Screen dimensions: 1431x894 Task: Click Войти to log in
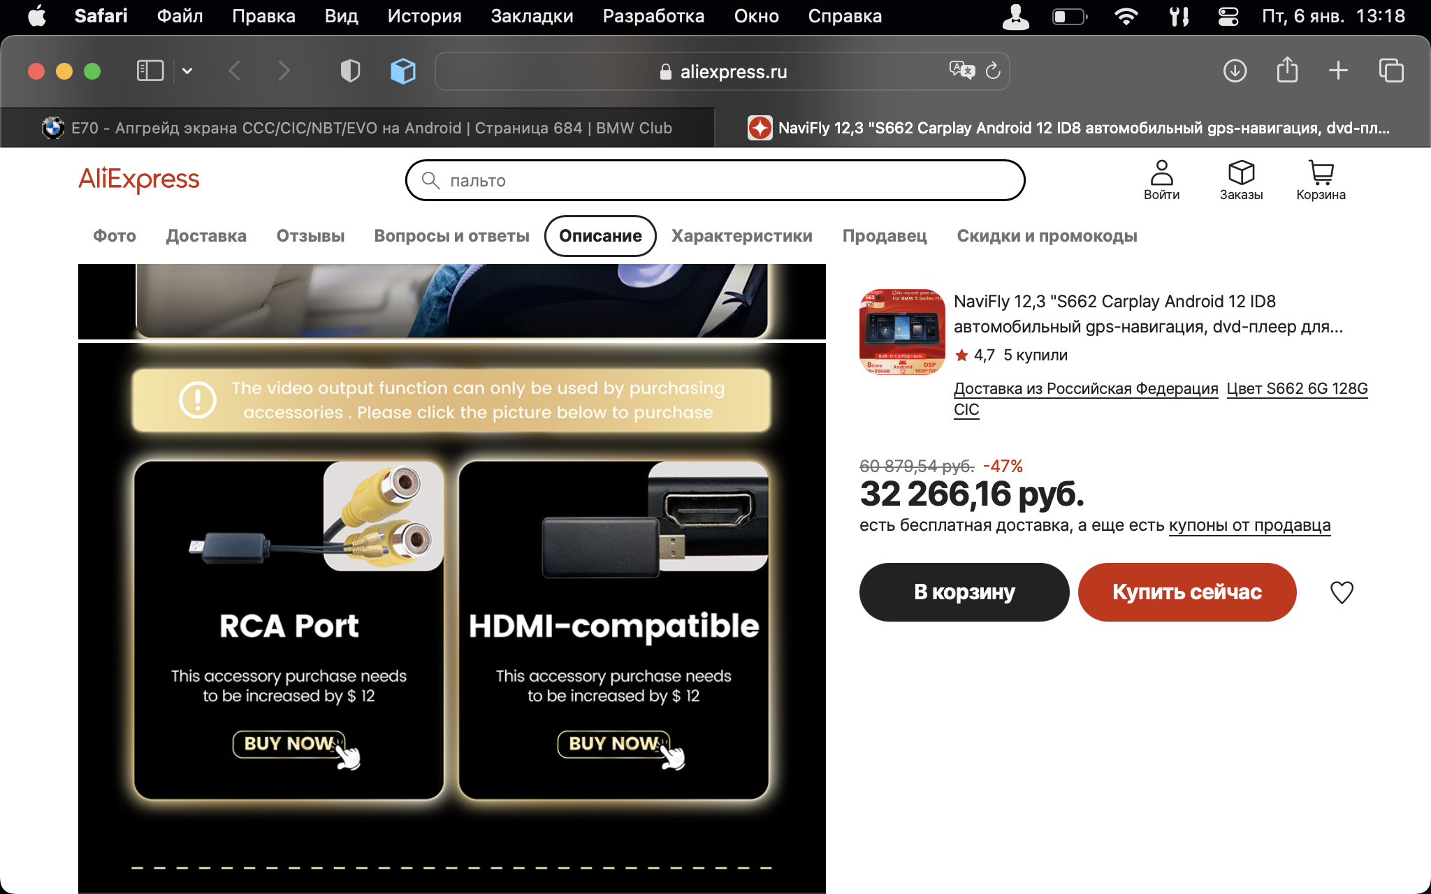(x=1161, y=180)
